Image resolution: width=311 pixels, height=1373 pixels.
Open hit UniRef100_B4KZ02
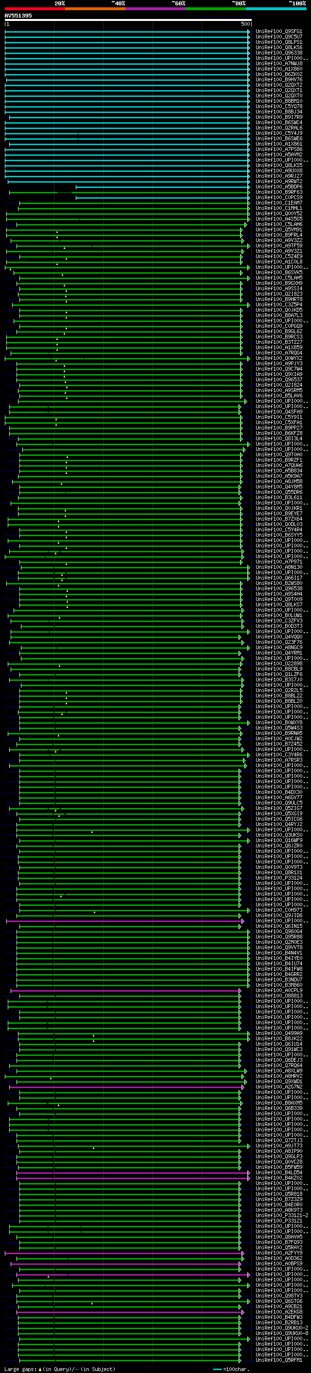coord(279,1177)
